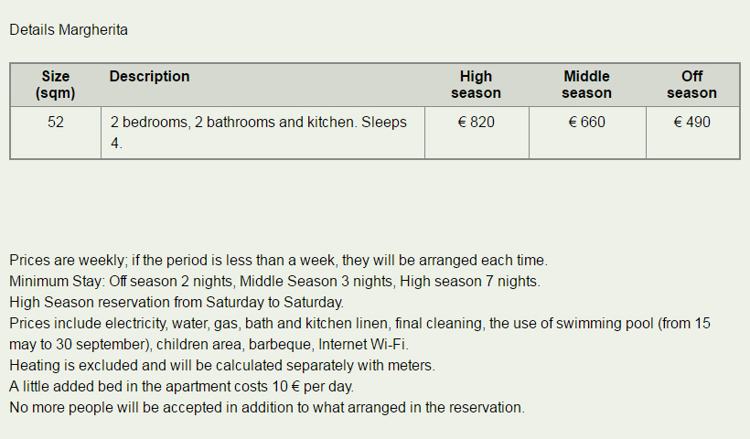Click the added bed 10 € line

pos(181,386)
